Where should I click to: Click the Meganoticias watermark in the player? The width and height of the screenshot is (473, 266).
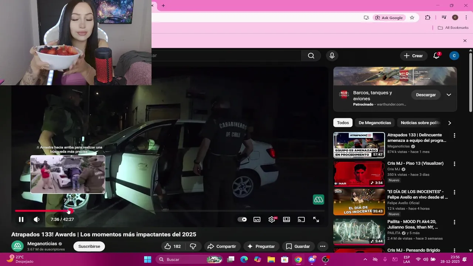coord(319,199)
